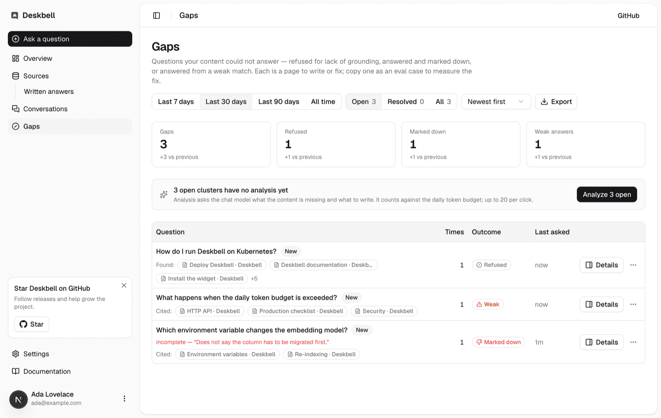Open more options for Kubernetes question row
Screen dimensions: 661x418
coord(633,265)
